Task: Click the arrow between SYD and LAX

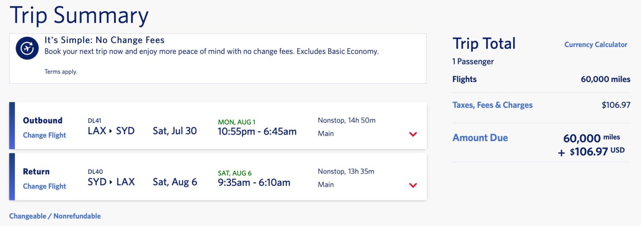Action: (112, 182)
